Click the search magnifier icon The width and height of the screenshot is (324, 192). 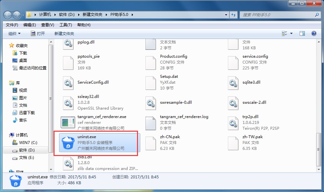(x=317, y=15)
